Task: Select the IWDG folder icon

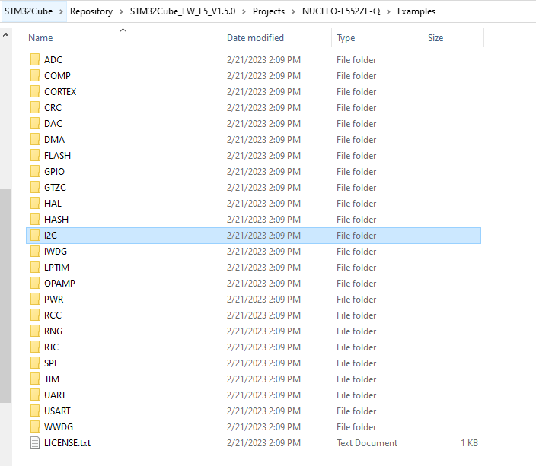Action: [35, 252]
